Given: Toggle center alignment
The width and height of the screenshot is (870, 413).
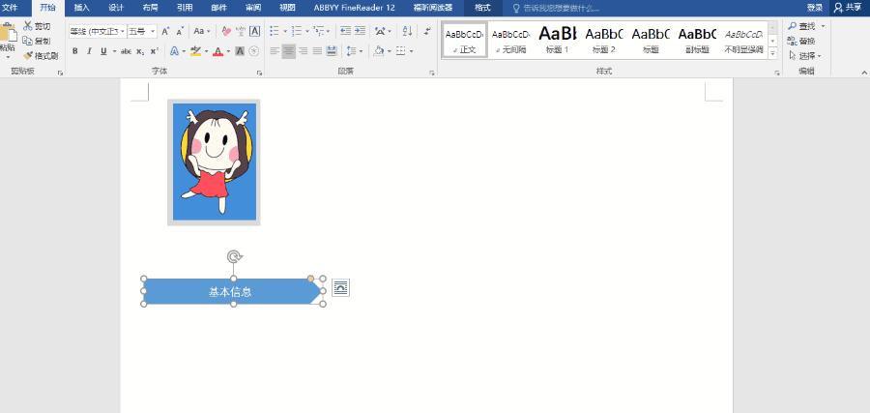Looking at the screenshot, I should click(x=288, y=51).
